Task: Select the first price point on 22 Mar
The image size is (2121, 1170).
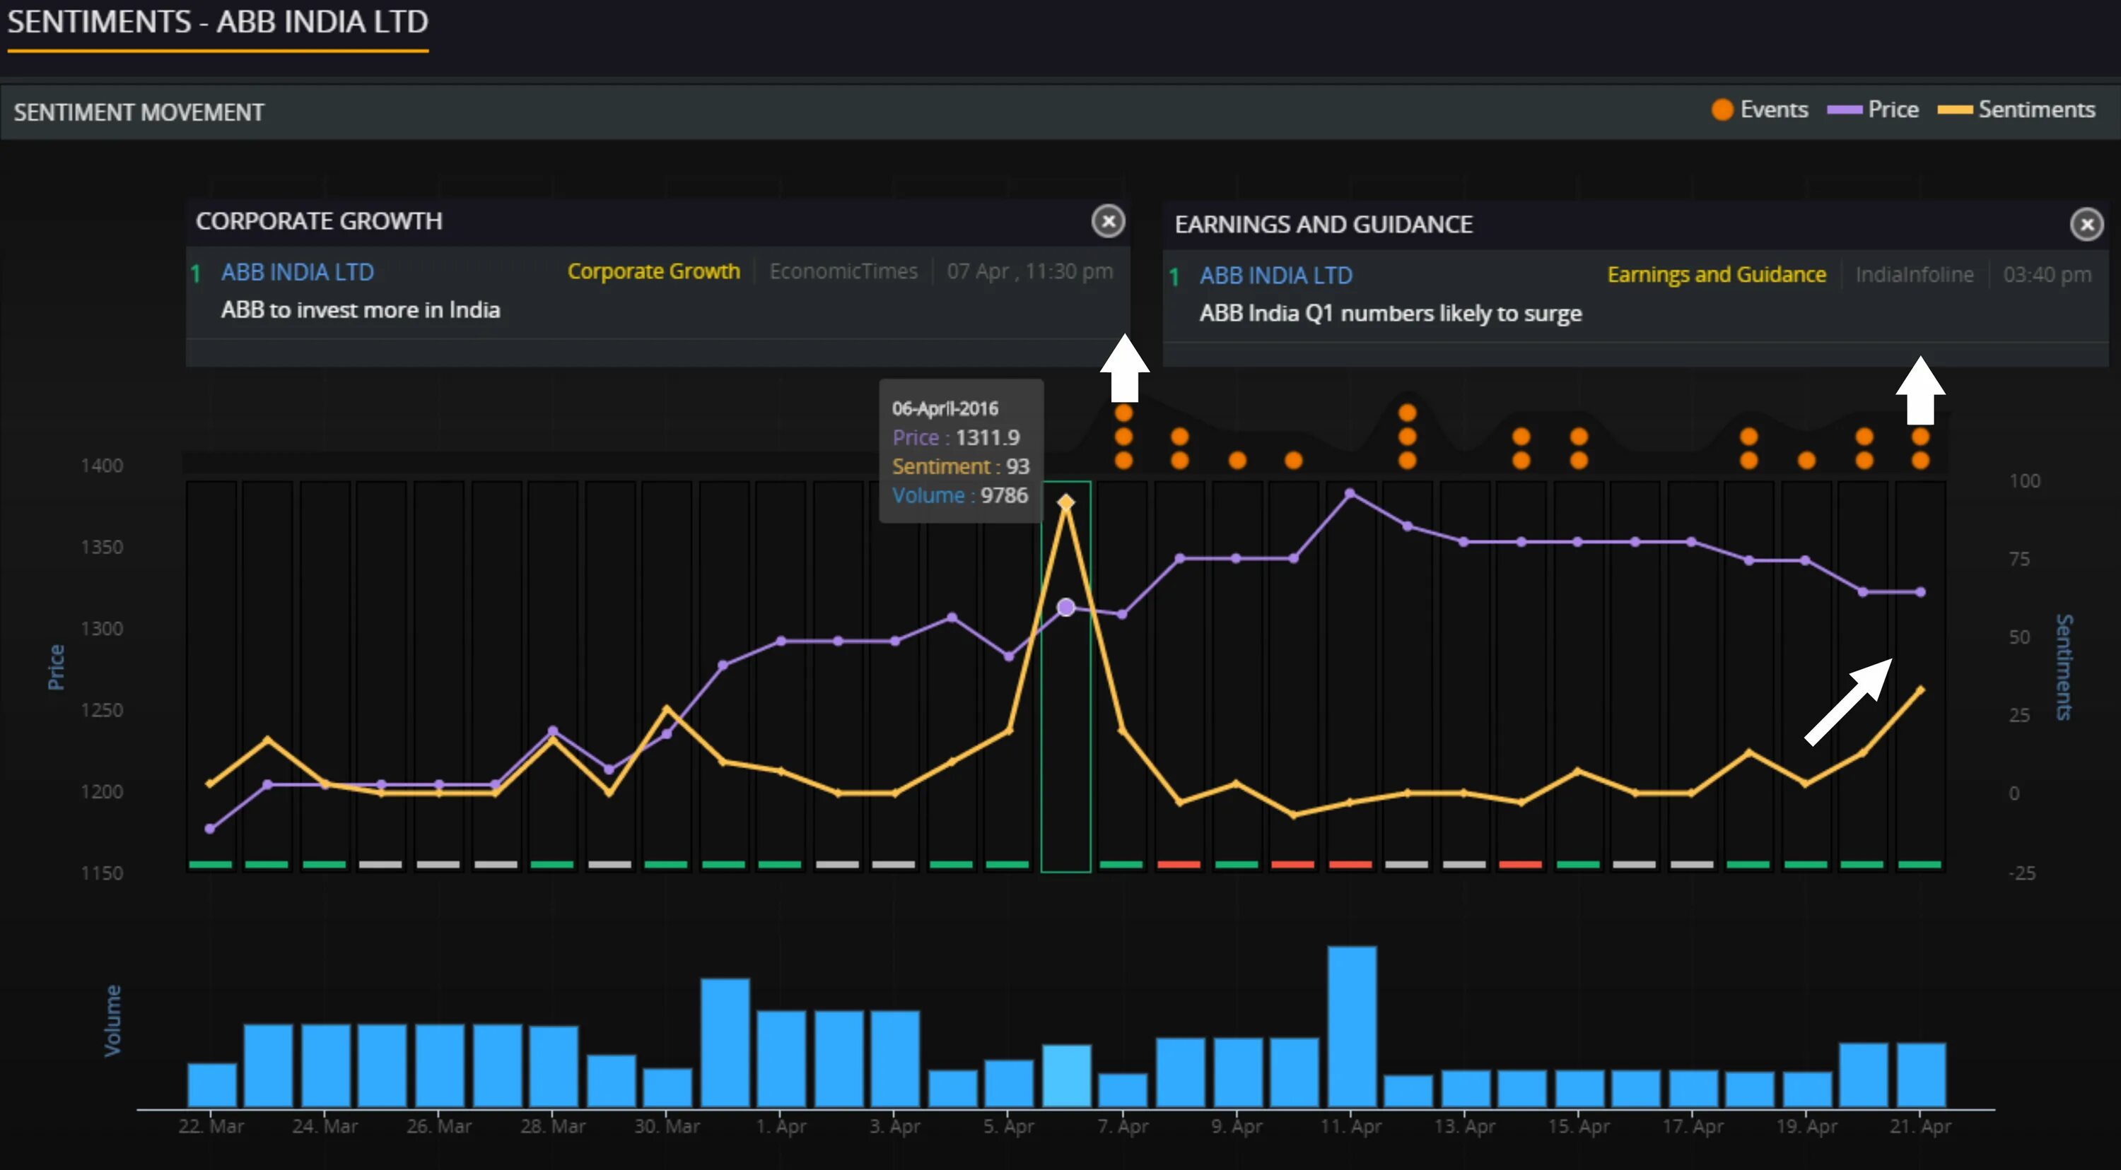Action: [210, 829]
